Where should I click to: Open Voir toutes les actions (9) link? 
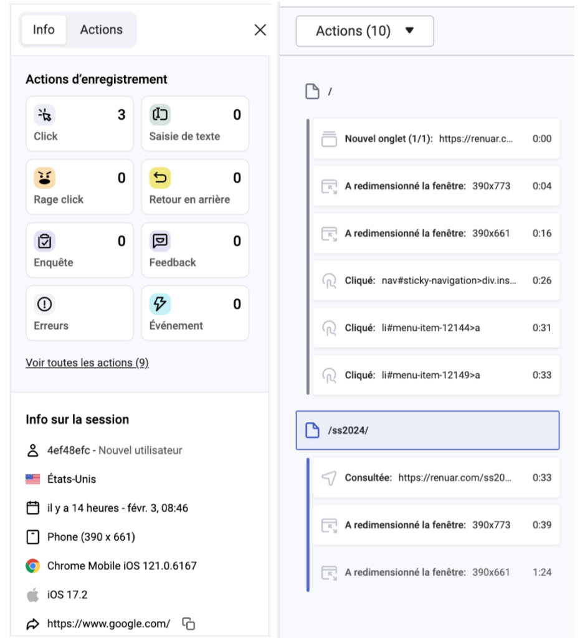pyautogui.click(x=87, y=363)
